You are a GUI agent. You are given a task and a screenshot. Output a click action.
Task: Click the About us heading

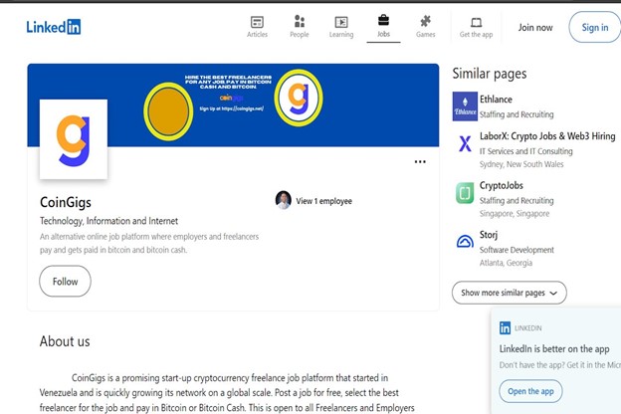coord(65,341)
